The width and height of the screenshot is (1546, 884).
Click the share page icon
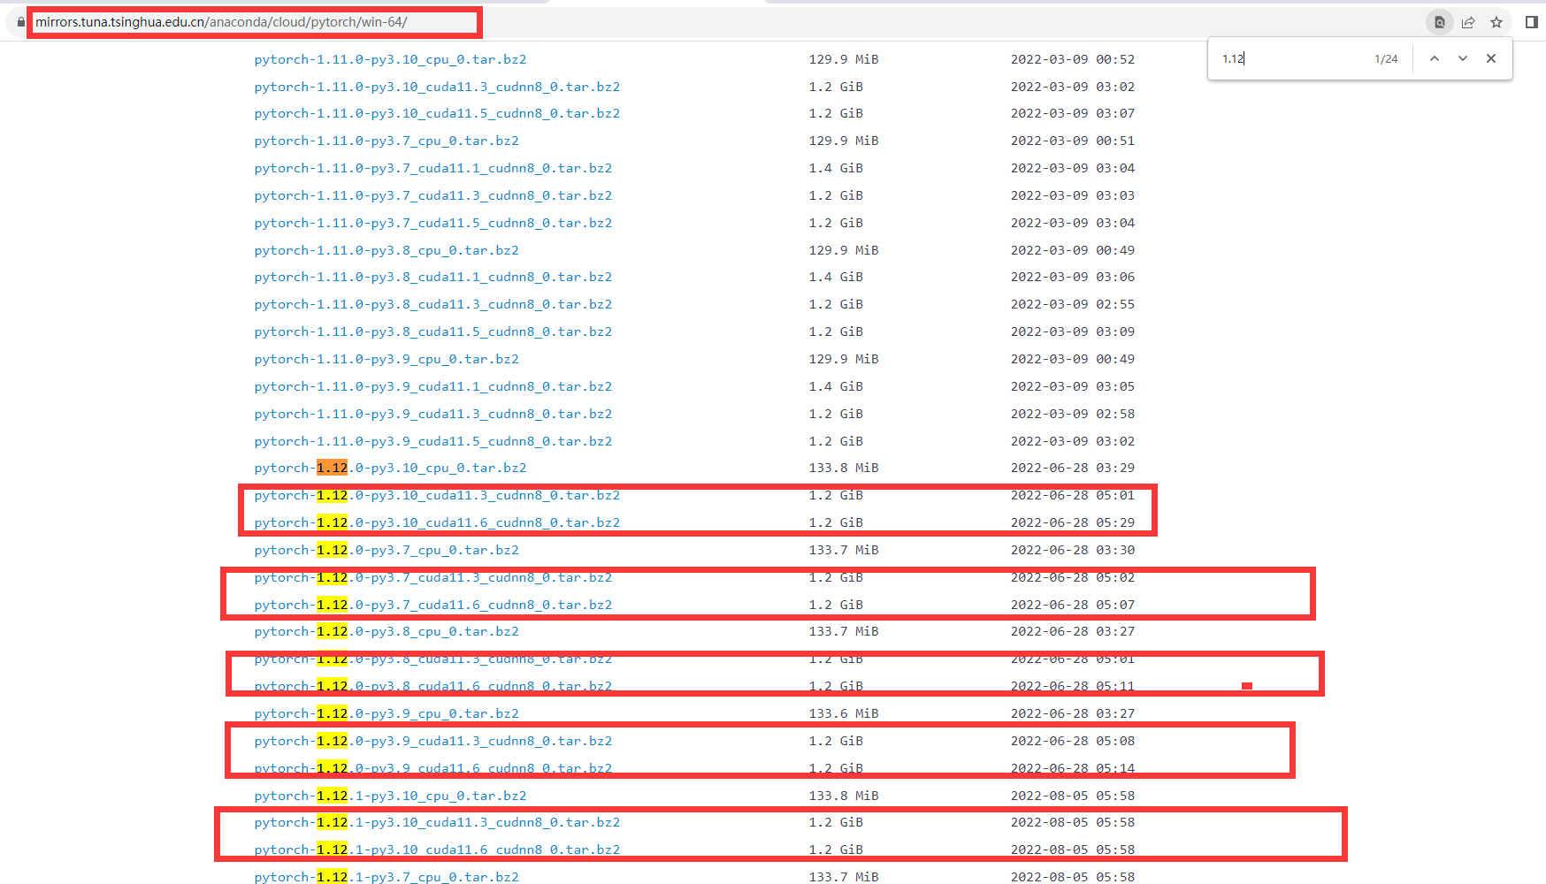click(x=1468, y=22)
